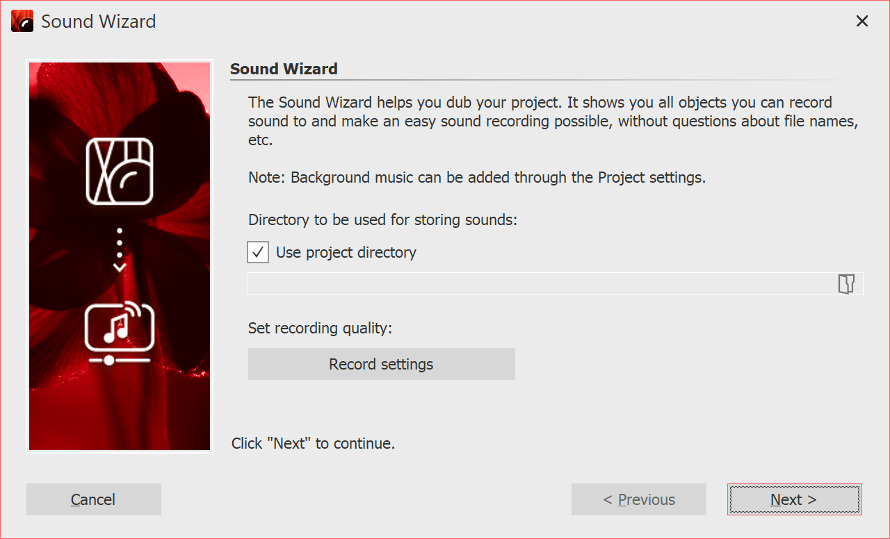Click the Sound Wizard icon left of the title

click(x=21, y=21)
